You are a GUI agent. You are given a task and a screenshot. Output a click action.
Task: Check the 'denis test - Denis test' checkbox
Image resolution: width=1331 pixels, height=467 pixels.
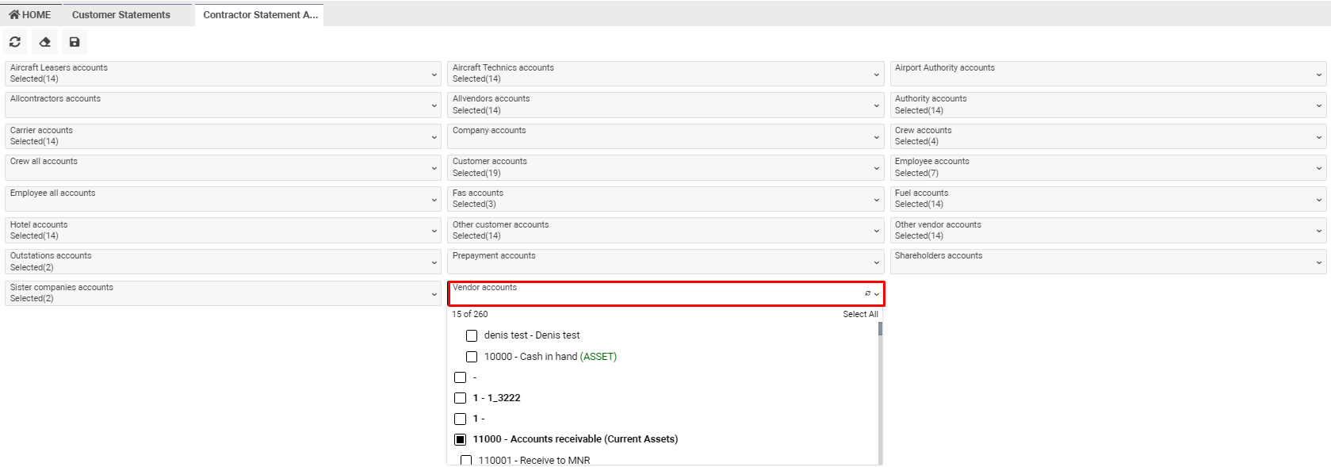click(472, 335)
